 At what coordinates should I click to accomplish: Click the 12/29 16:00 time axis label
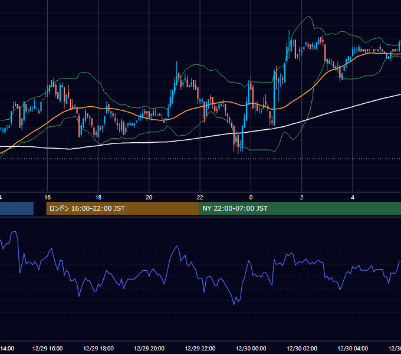click(48, 348)
